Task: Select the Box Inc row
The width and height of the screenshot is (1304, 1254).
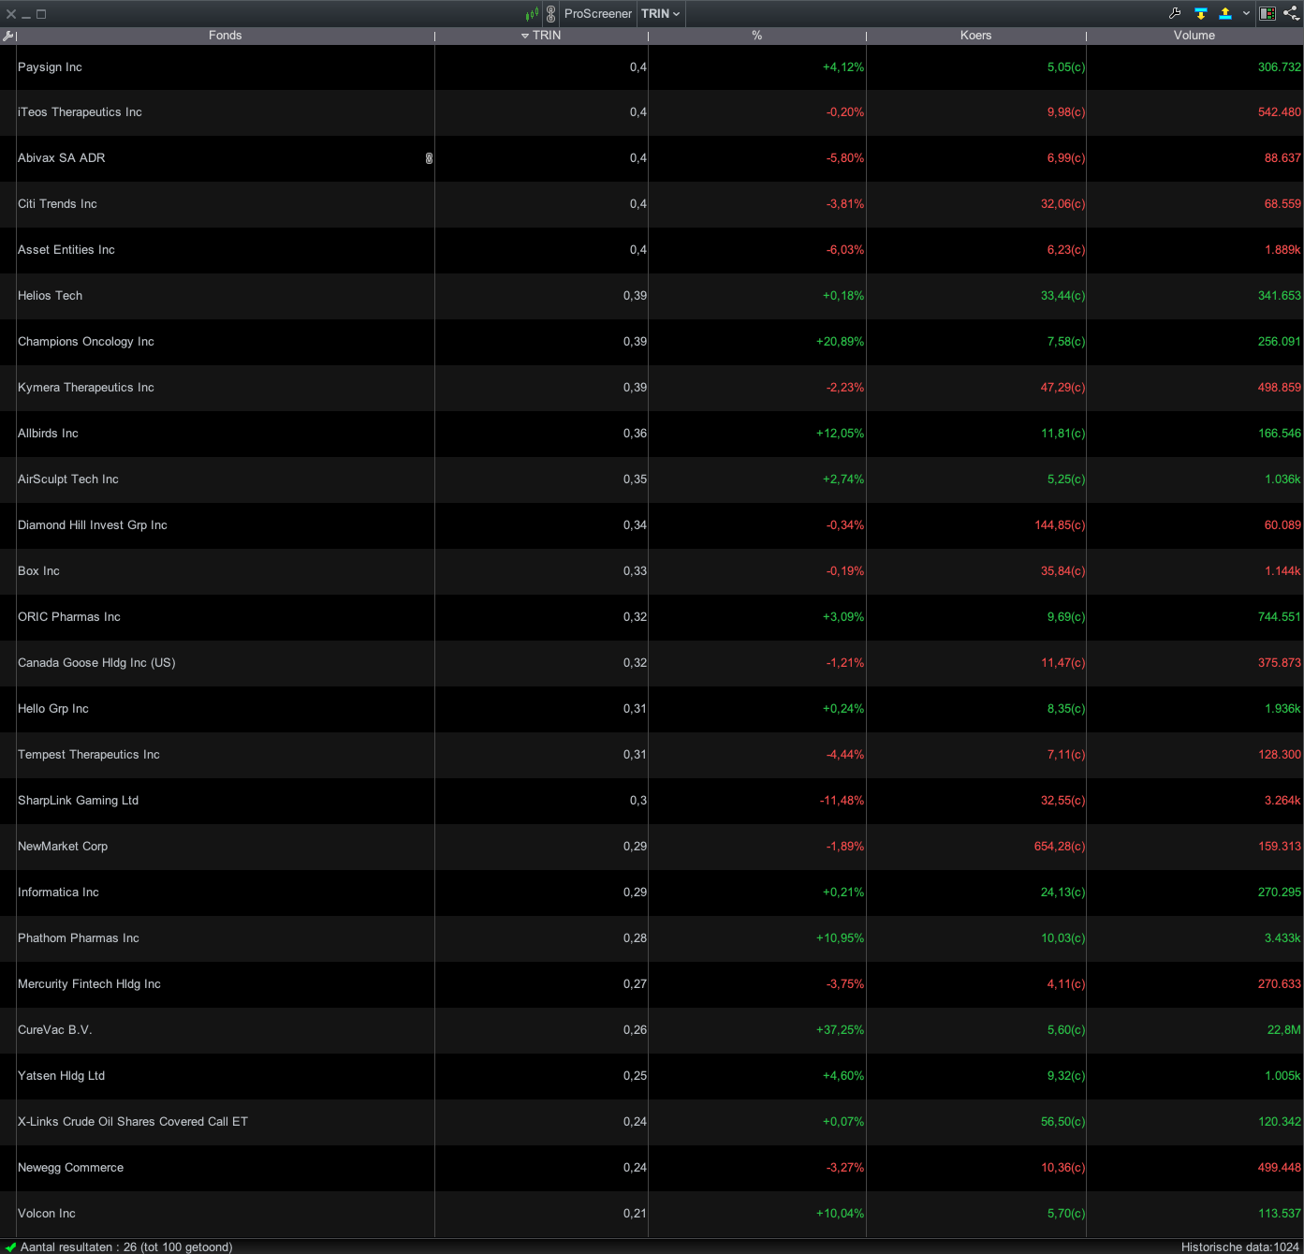Action: pyautogui.click(x=652, y=571)
